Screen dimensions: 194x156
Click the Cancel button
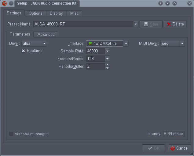(x=179, y=148)
